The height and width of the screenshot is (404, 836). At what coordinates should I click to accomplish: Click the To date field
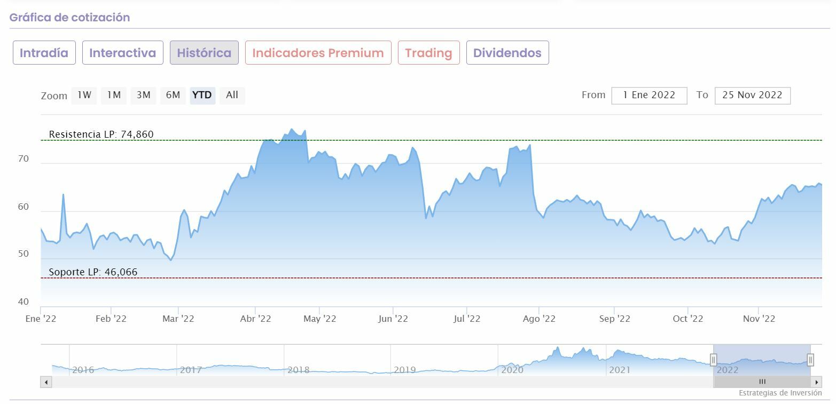click(x=752, y=96)
